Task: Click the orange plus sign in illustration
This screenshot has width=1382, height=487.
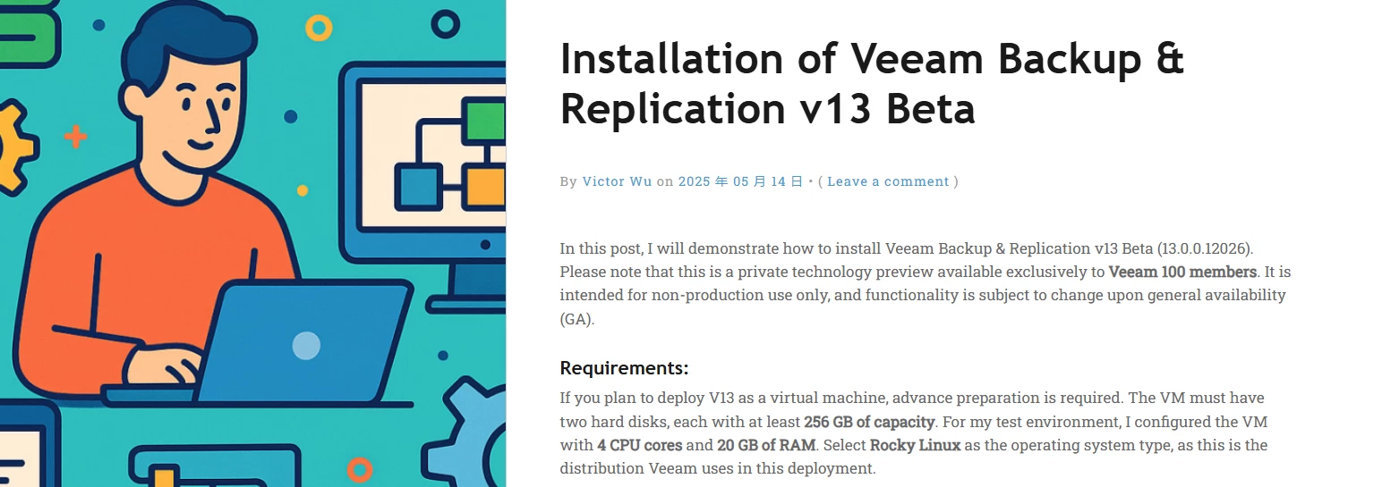Action: pos(76,137)
